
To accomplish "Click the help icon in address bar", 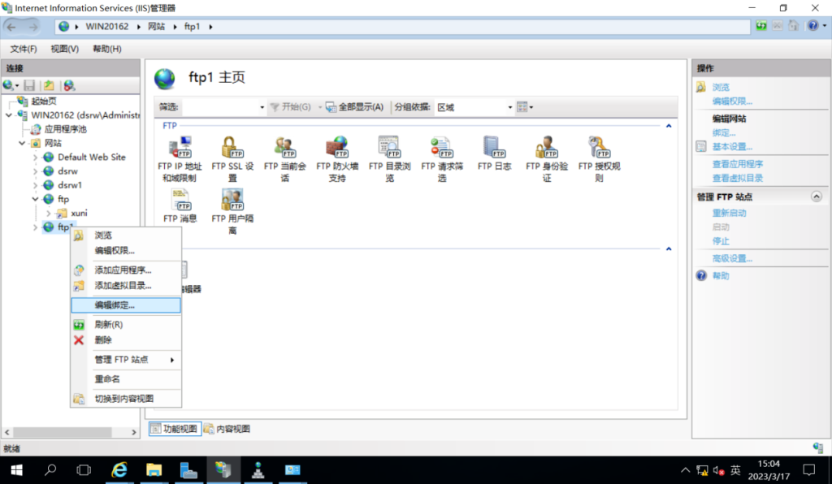I will 812,26.
